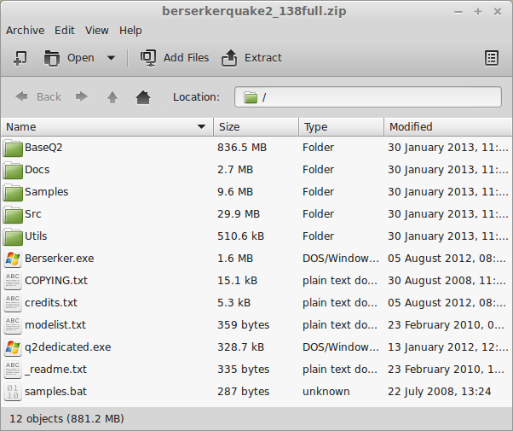Click the status bar 12 objects text
The image size is (513, 431).
click(66, 419)
